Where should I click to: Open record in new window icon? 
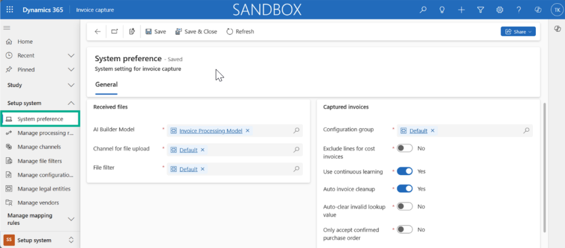tap(115, 31)
